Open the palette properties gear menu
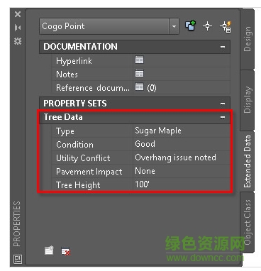261x271 pixels. point(18,41)
